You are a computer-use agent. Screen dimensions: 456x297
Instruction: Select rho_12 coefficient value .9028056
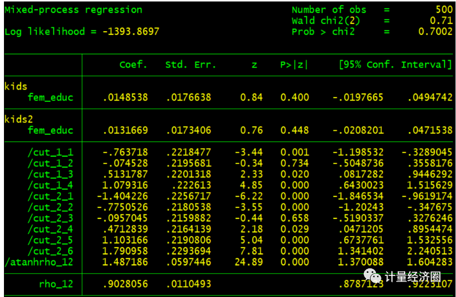(x=125, y=284)
